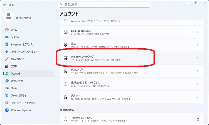The height and width of the screenshot is (125, 209).
Task: Click the external link icon for account privacy
Action: tap(198, 119)
